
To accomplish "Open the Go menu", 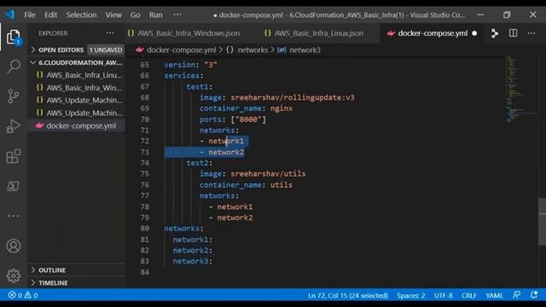I will [135, 14].
